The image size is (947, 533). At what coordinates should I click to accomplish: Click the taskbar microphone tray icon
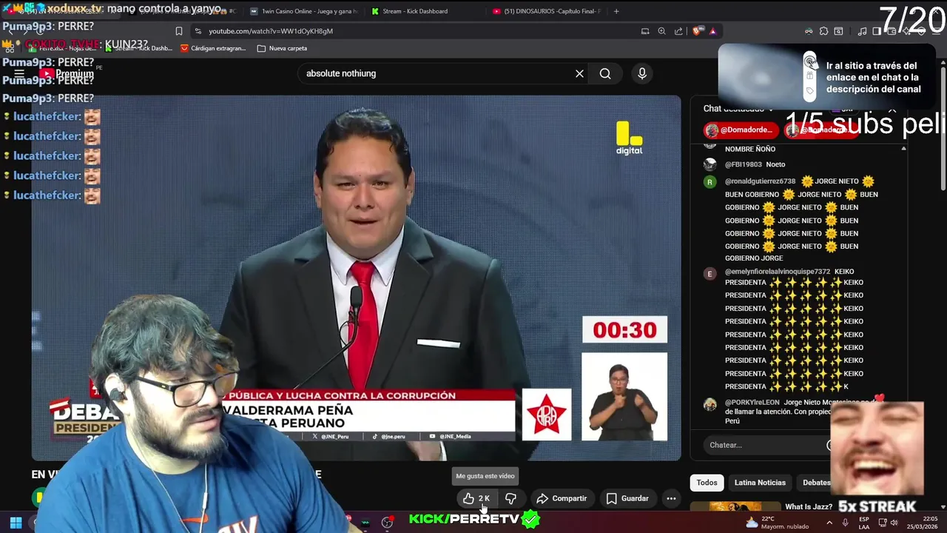(x=845, y=523)
